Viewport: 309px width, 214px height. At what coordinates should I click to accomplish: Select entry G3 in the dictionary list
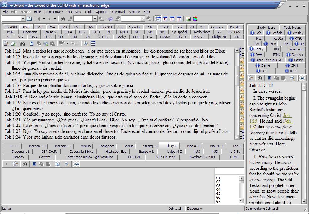(218, 186)
